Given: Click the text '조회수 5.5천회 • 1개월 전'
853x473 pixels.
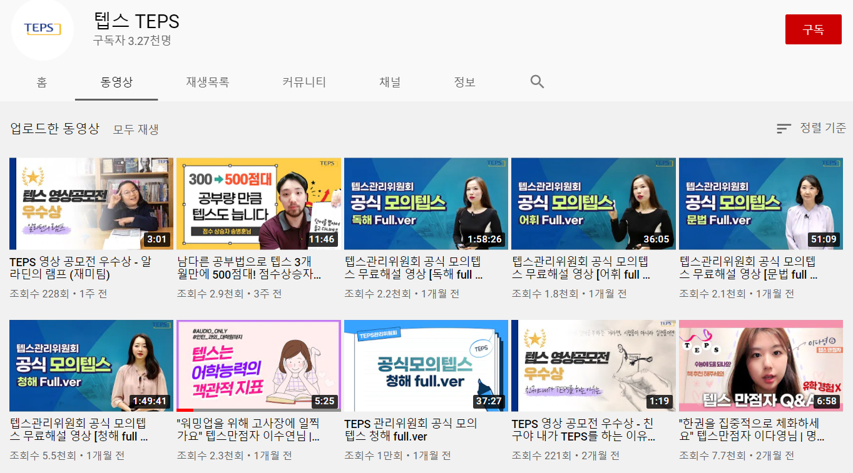Looking at the screenshot, I should coord(67,456).
